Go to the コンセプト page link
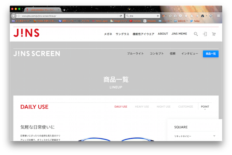Screen dimensions: 232x155 pos(157,53)
